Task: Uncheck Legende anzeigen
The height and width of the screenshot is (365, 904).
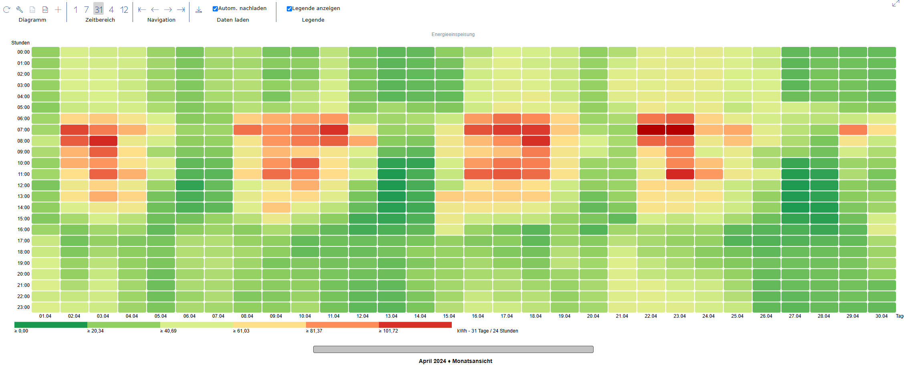Action: pyautogui.click(x=289, y=8)
